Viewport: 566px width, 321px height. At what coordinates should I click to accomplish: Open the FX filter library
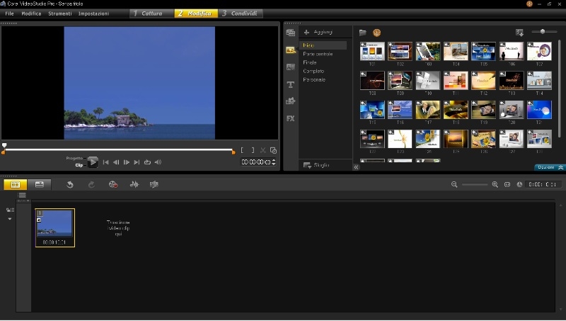point(290,118)
